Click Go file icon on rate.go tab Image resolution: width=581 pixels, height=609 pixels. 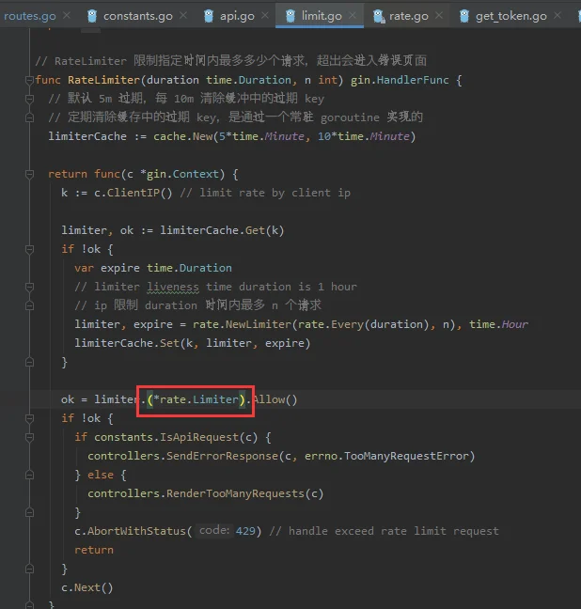(x=379, y=16)
